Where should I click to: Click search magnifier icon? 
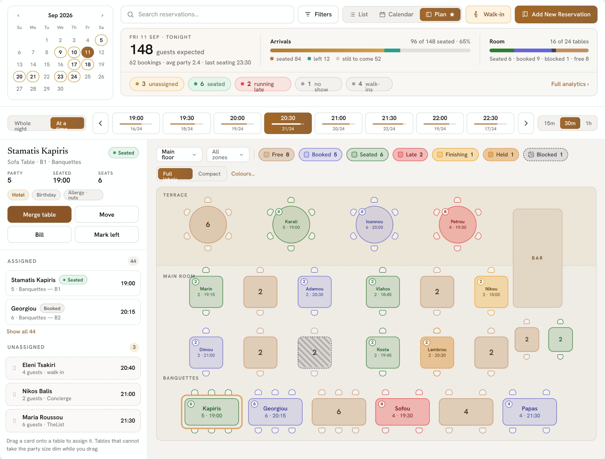click(131, 15)
